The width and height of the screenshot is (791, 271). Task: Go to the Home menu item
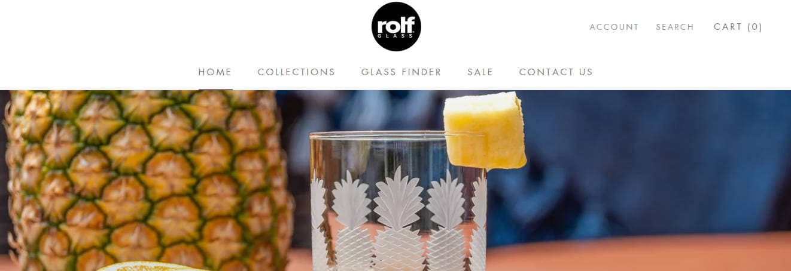(x=215, y=72)
